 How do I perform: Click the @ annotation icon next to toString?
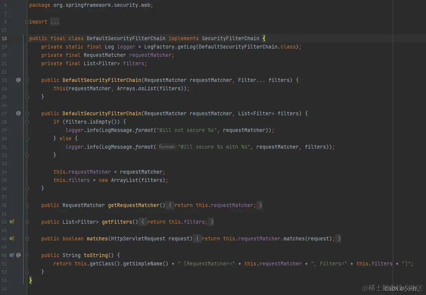pos(18,255)
